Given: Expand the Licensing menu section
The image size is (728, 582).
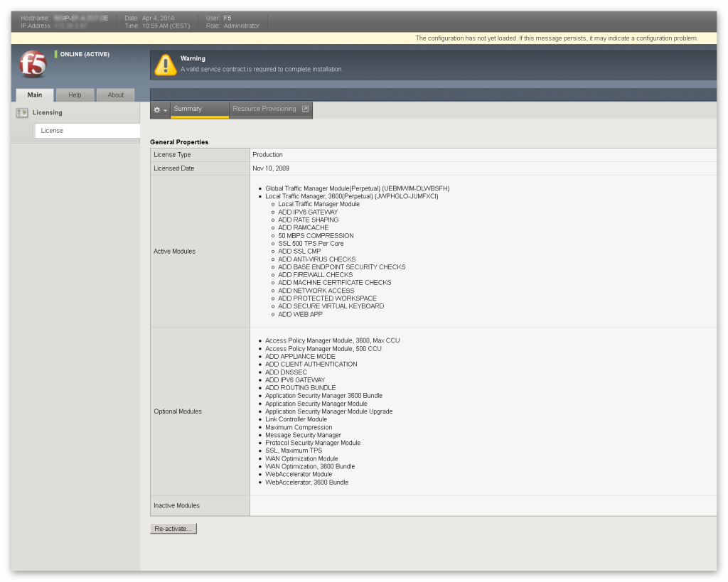Looking at the screenshot, I should (48, 112).
